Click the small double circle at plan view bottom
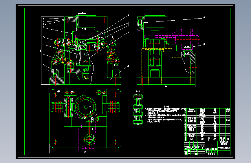Screen dimensions: 251x163 click(89, 139)
